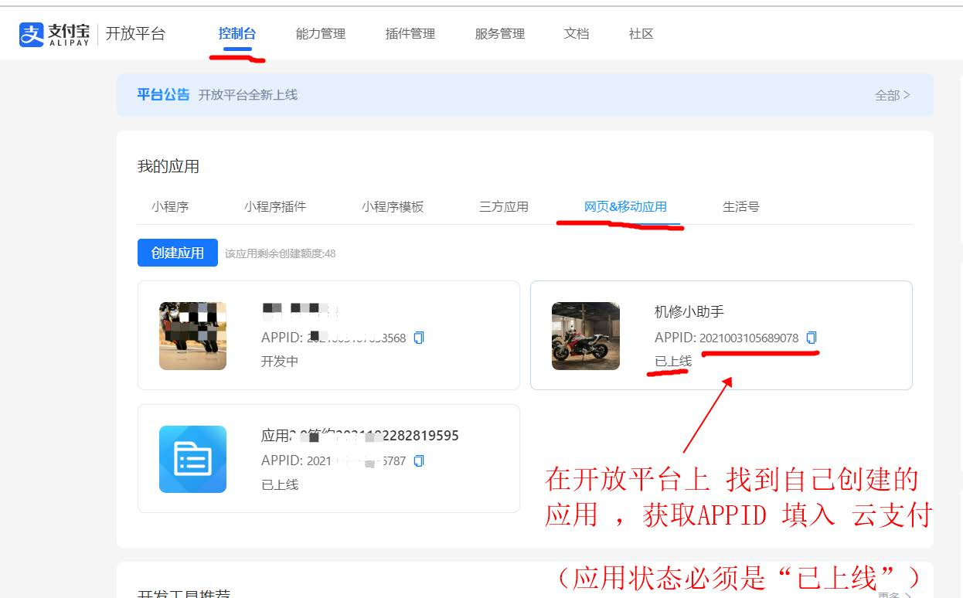Copy the APPID of the 开发中 app
Image resolution: width=963 pixels, height=598 pixels.
point(419,338)
